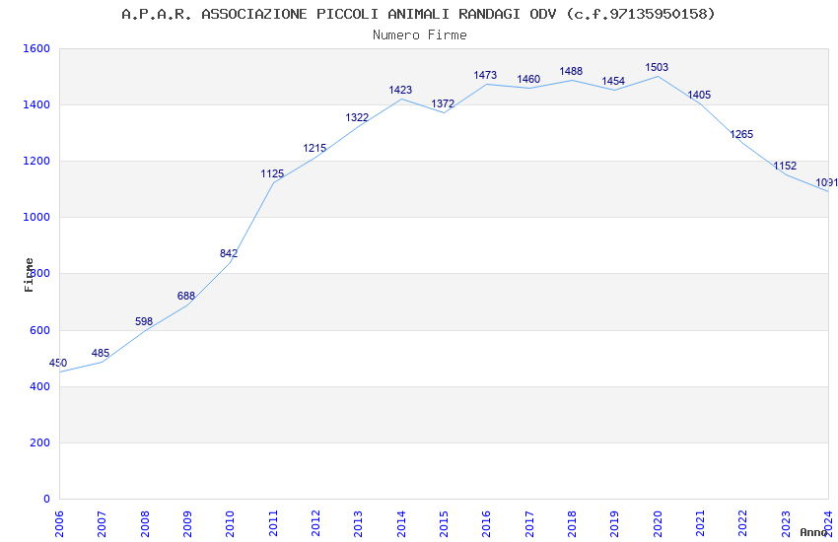Select the peak value 1503 label
Screen dimensions: 838x542
point(657,67)
